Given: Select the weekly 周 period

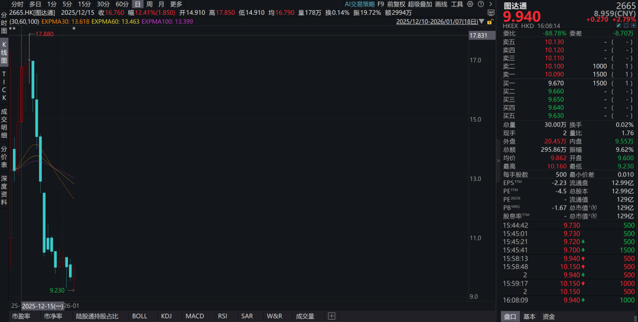Looking at the screenshot, I should coord(149,4).
